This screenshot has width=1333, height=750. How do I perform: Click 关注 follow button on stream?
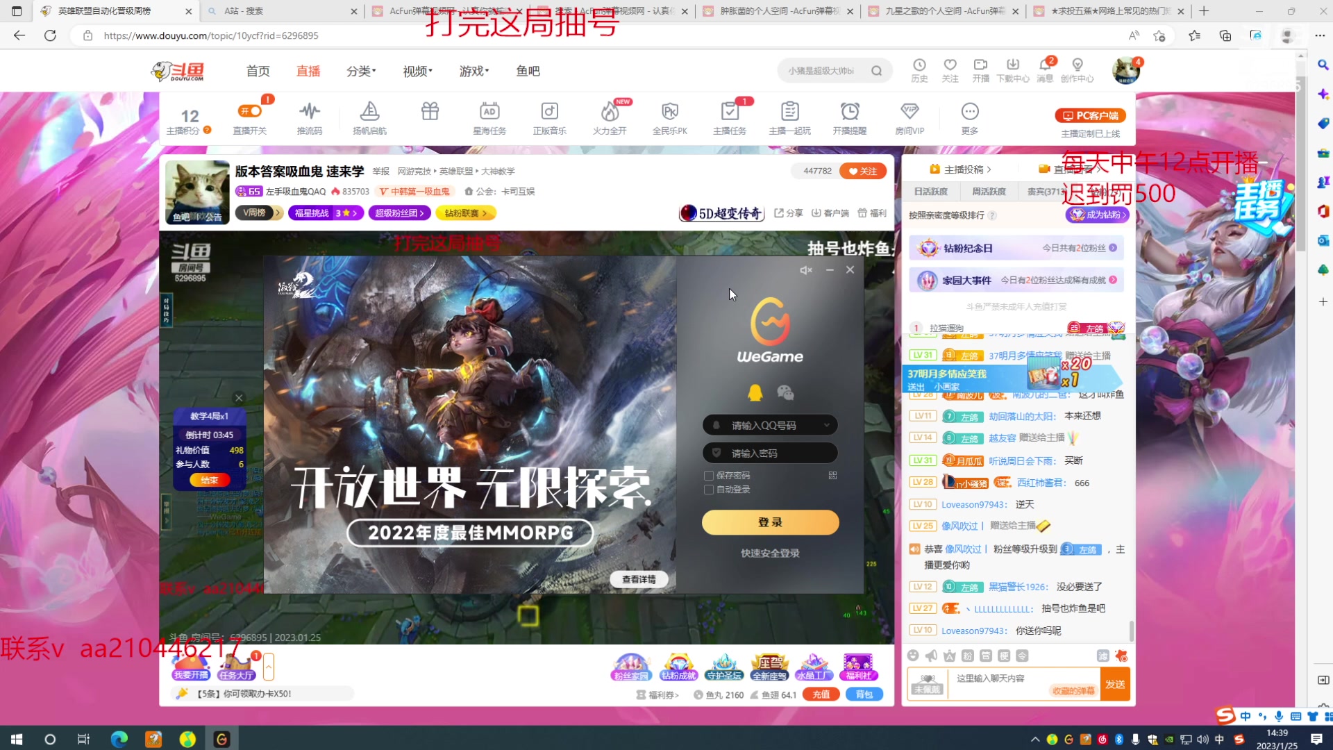862,171
